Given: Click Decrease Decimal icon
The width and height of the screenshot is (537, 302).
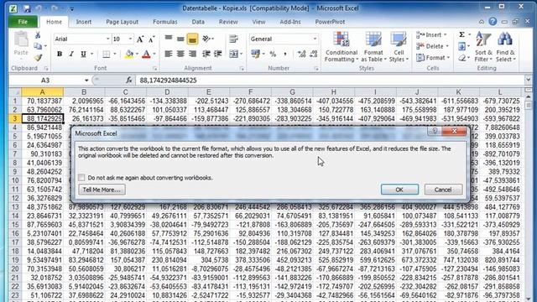Looking at the screenshot, I should [x=313, y=54].
